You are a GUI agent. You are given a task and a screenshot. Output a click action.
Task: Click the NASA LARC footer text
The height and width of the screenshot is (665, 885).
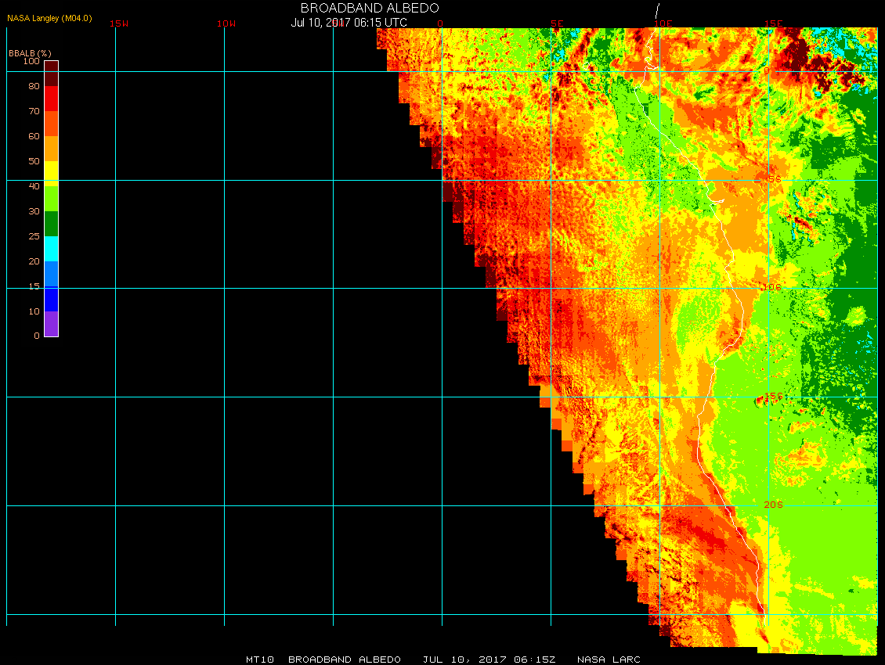609,660
